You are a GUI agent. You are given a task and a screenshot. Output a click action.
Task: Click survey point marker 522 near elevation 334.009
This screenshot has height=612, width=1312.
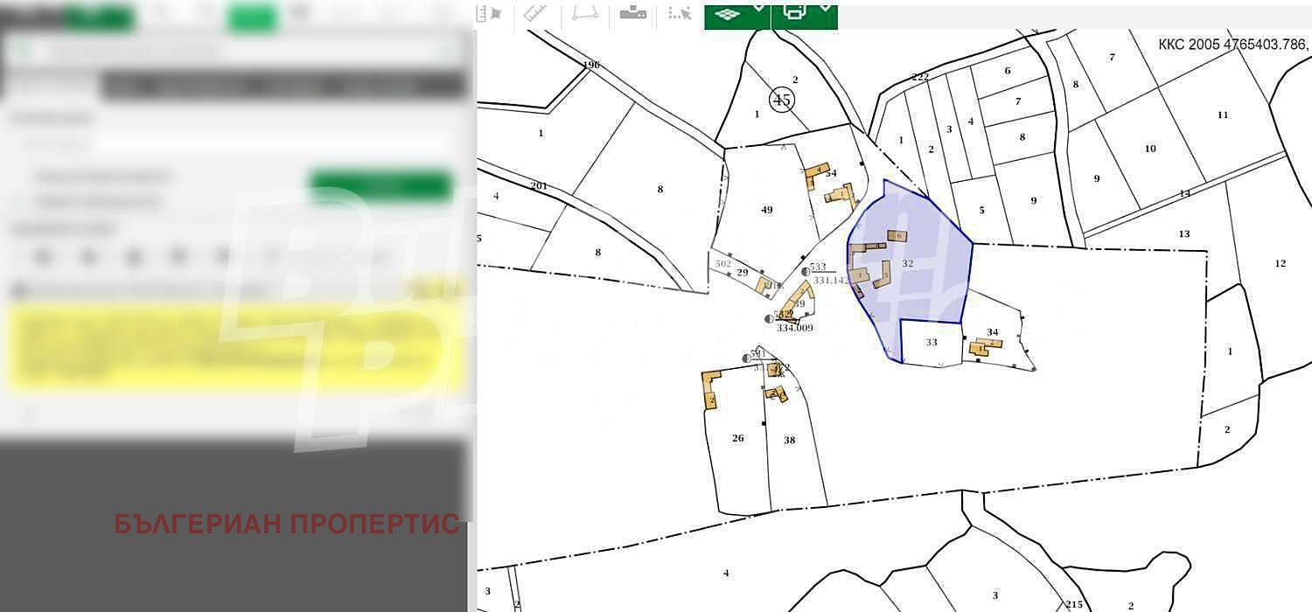click(x=770, y=320)
